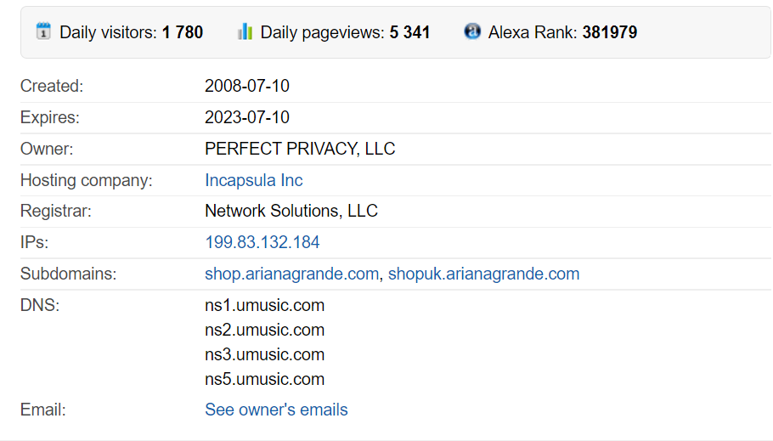Click the Hosting company row label
Screen dimensions: 773x441
click(87, 180)
